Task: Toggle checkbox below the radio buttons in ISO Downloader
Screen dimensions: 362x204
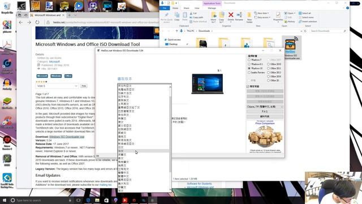Action: (x=248, y=87)
